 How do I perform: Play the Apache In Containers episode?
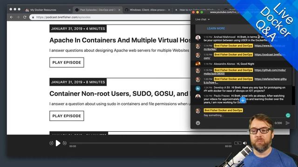click(67, 63)
